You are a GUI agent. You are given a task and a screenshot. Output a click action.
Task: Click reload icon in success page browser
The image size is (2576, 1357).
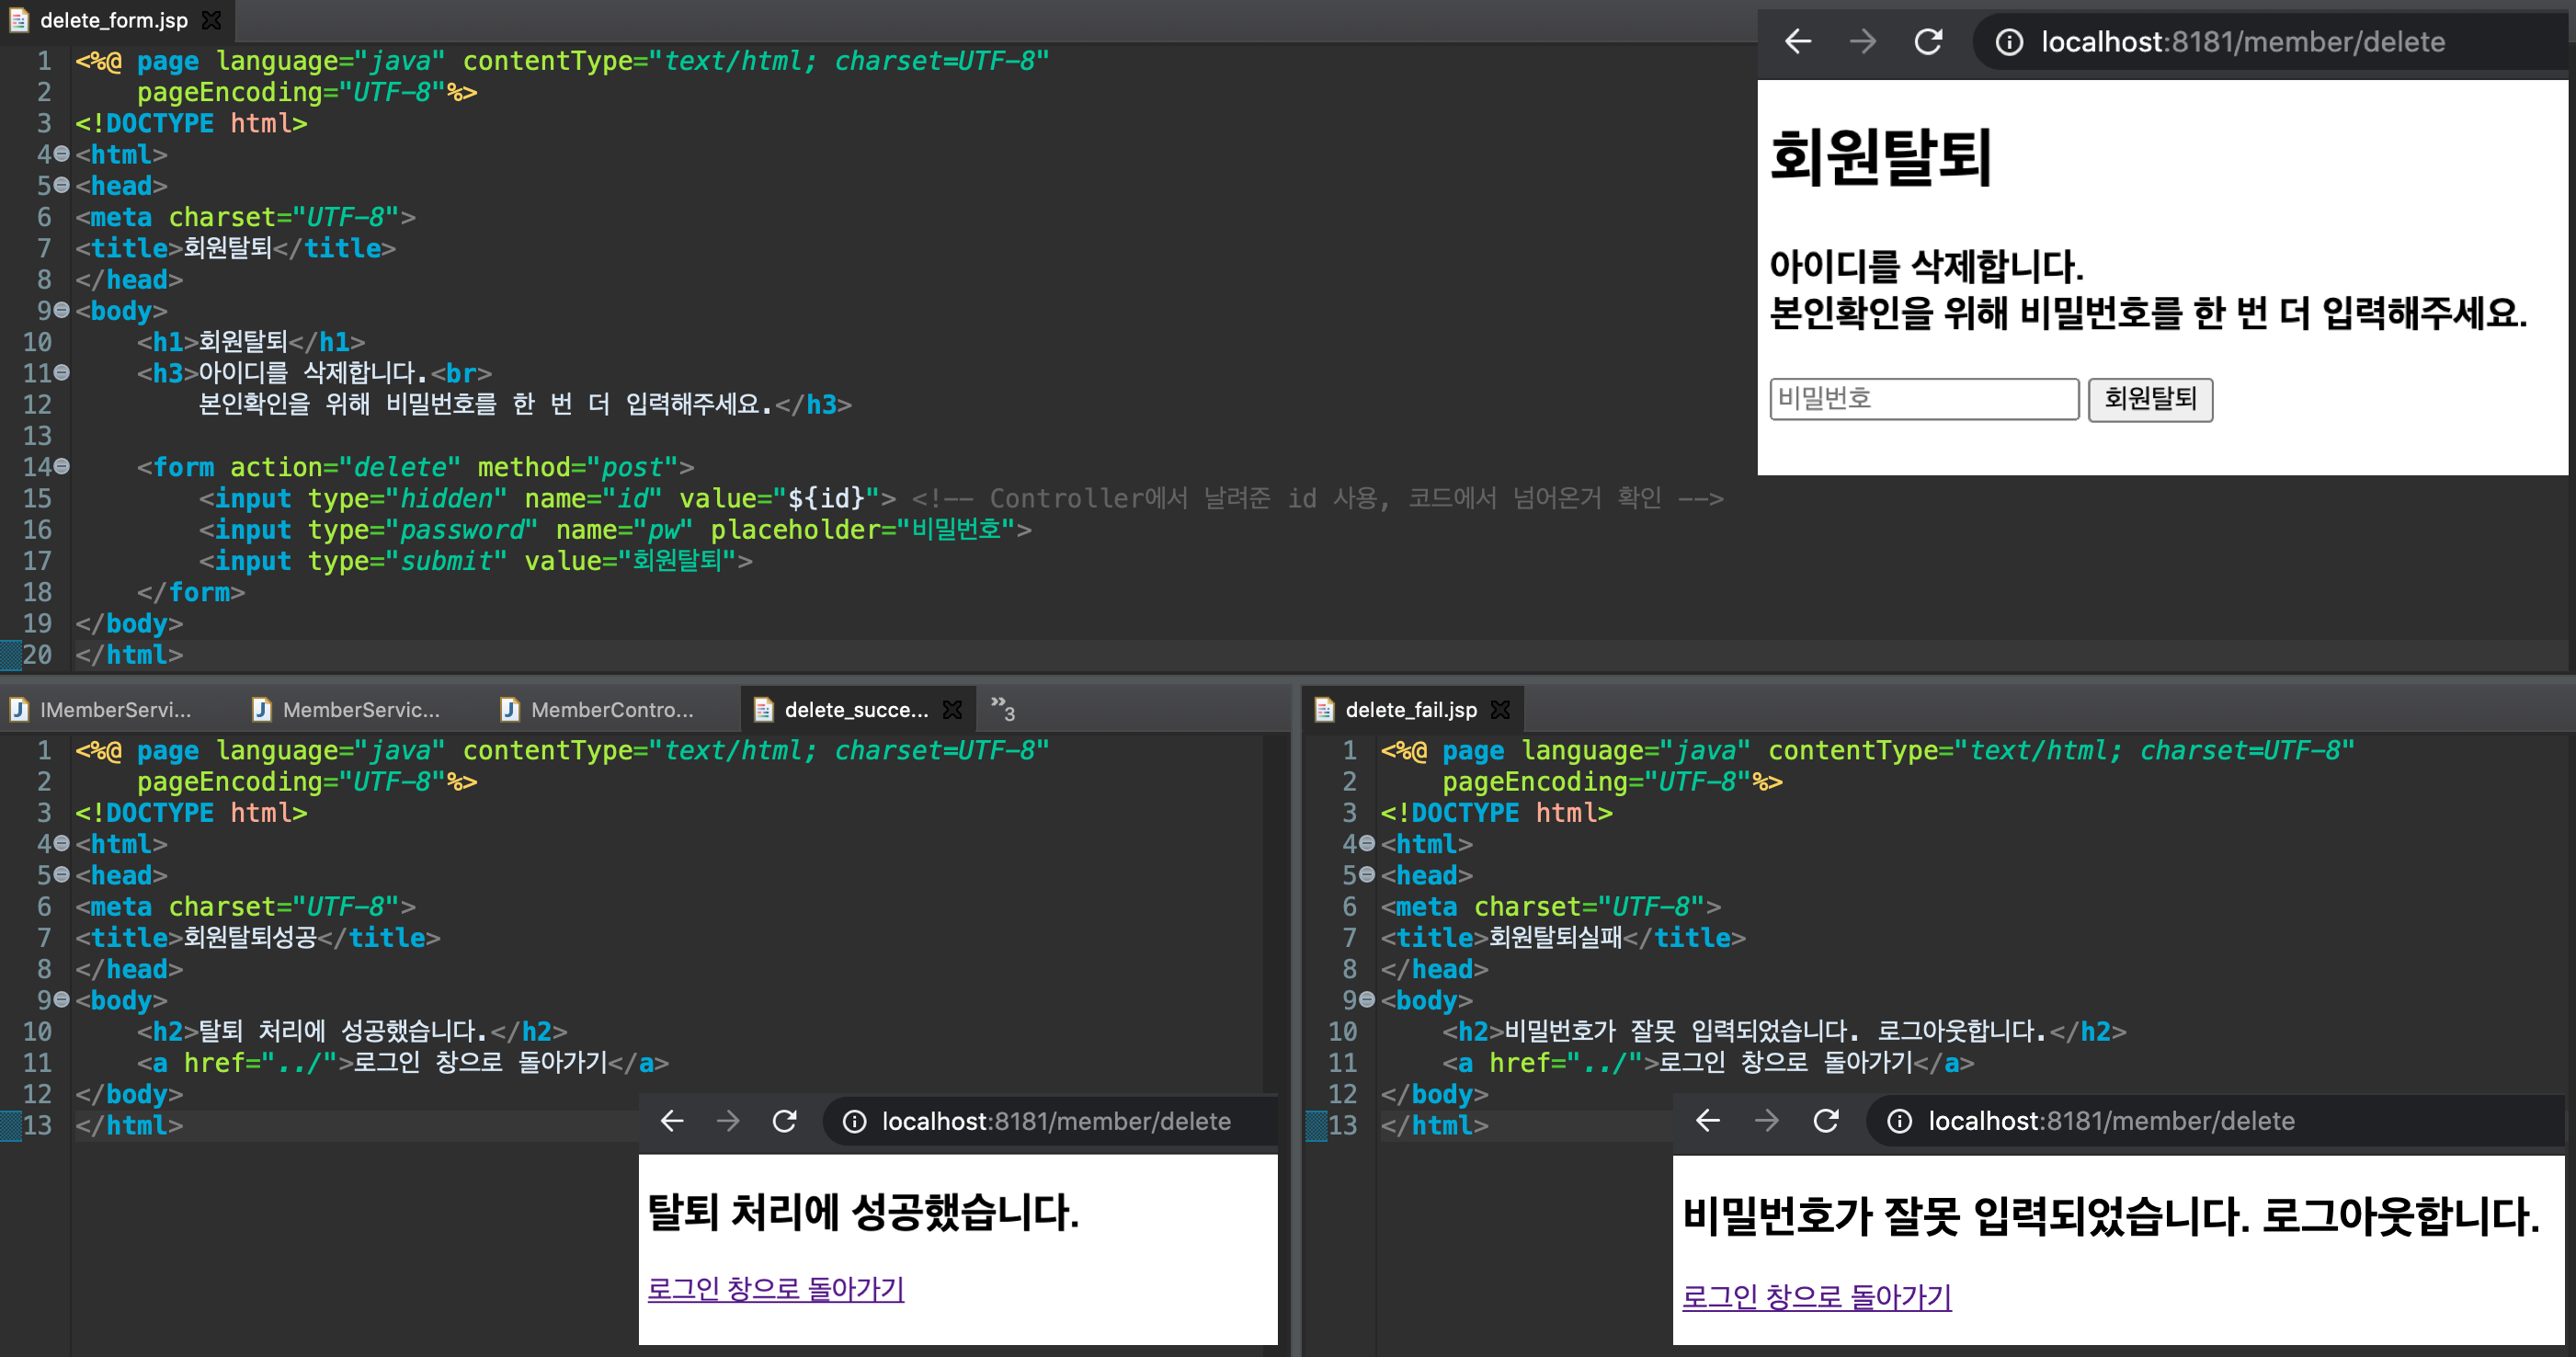point(784,1121)
